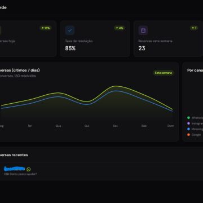
Task: Click the green up-4% growth badge
Action: pyautogui.click(x=120, y=28)
